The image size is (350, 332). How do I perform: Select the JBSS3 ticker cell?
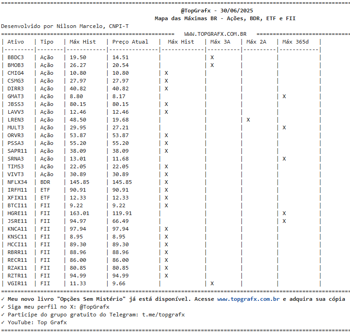tap(16, 105)
